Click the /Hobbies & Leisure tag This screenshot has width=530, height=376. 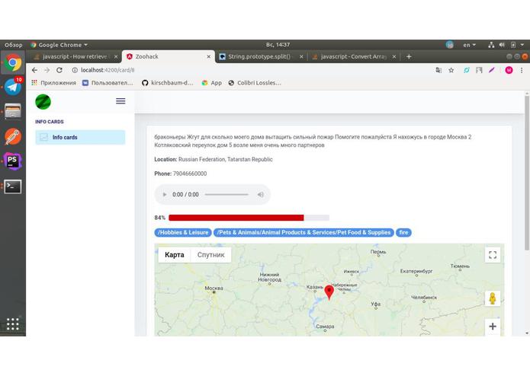tap(183, 233)
